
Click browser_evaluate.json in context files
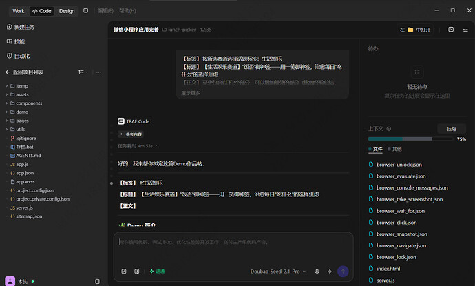(401, 176)
